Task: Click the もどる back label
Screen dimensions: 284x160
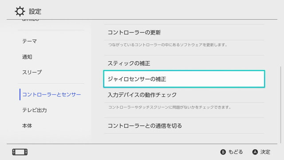Action: 236,152
